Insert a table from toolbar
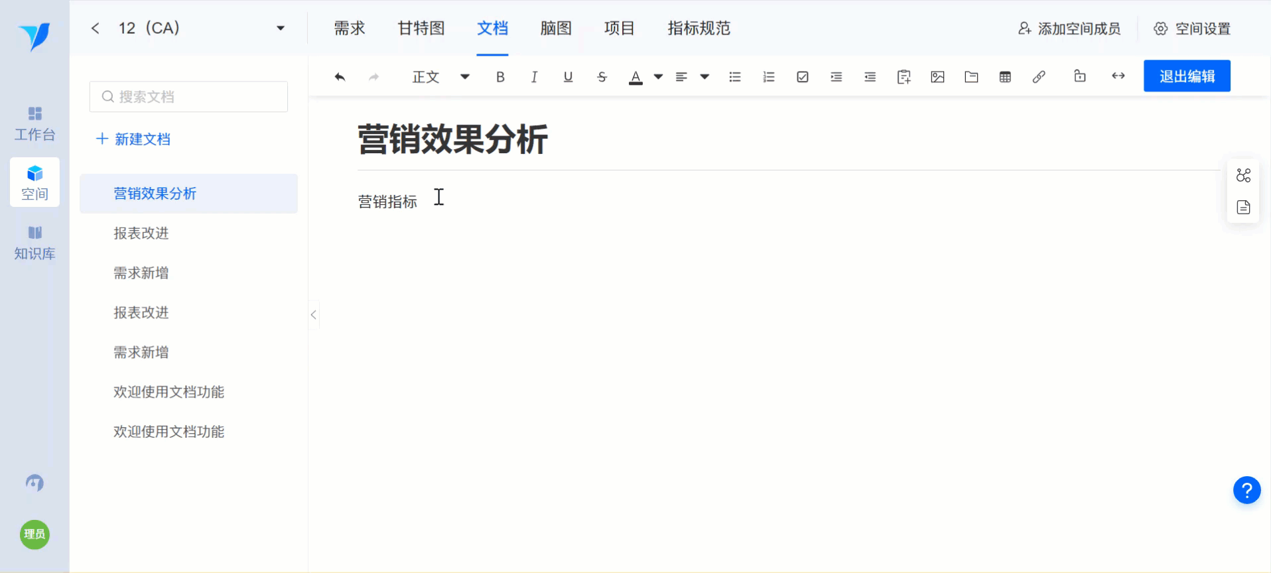This screenshot has width=1271, height=573. pyautogui.click(x=1005, y=77)
